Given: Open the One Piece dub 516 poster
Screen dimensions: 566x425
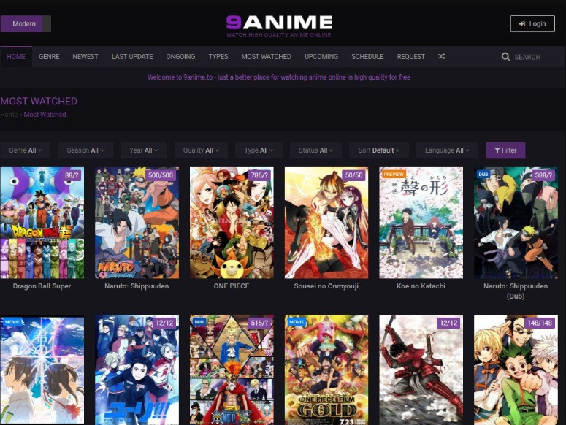Looking at the screenshot, I should [x=232, y=370].
